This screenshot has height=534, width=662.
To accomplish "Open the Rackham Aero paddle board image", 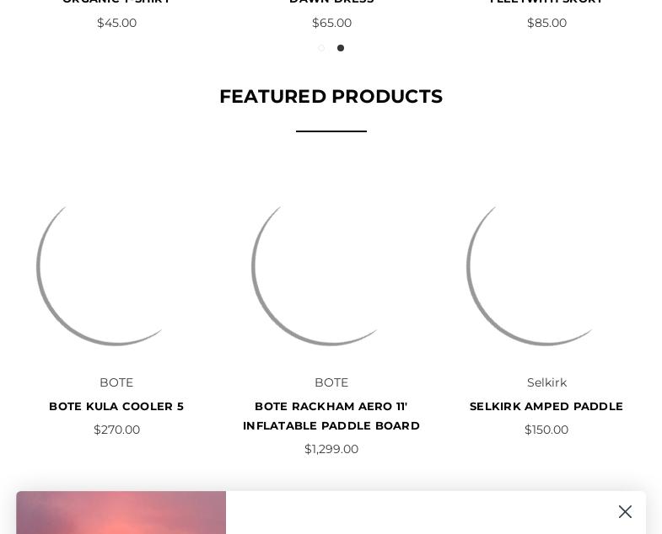I will [x=331, y=266].
